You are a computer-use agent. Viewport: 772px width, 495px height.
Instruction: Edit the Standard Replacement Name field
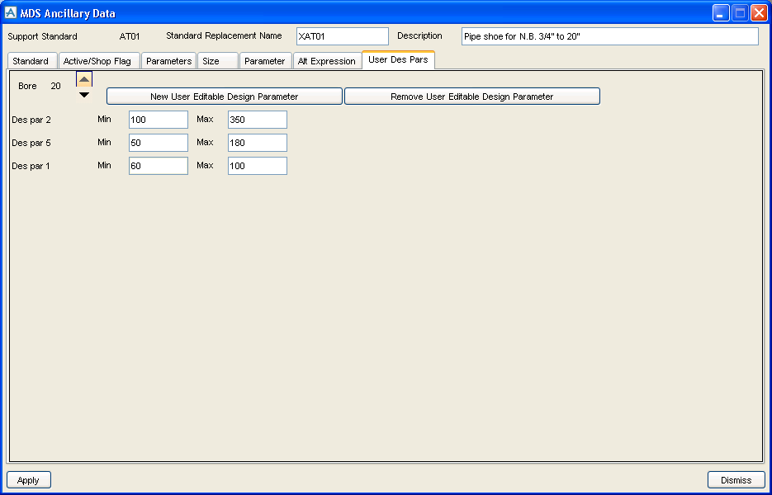tap(343, 36)
